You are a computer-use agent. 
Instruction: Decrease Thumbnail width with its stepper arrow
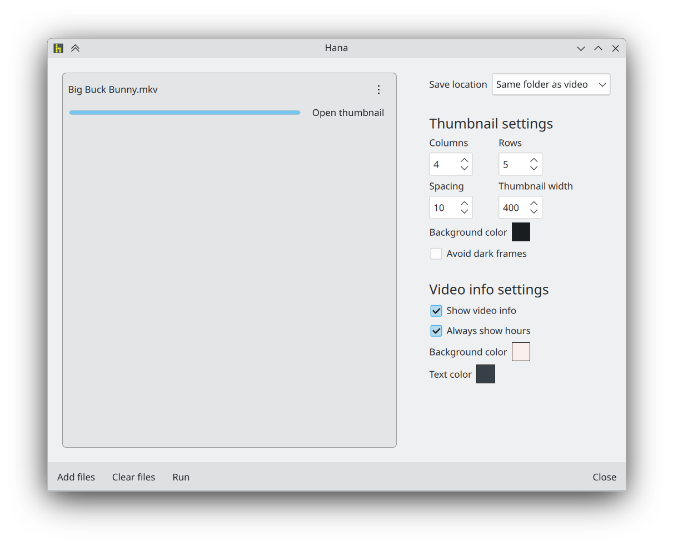[534, 211]
